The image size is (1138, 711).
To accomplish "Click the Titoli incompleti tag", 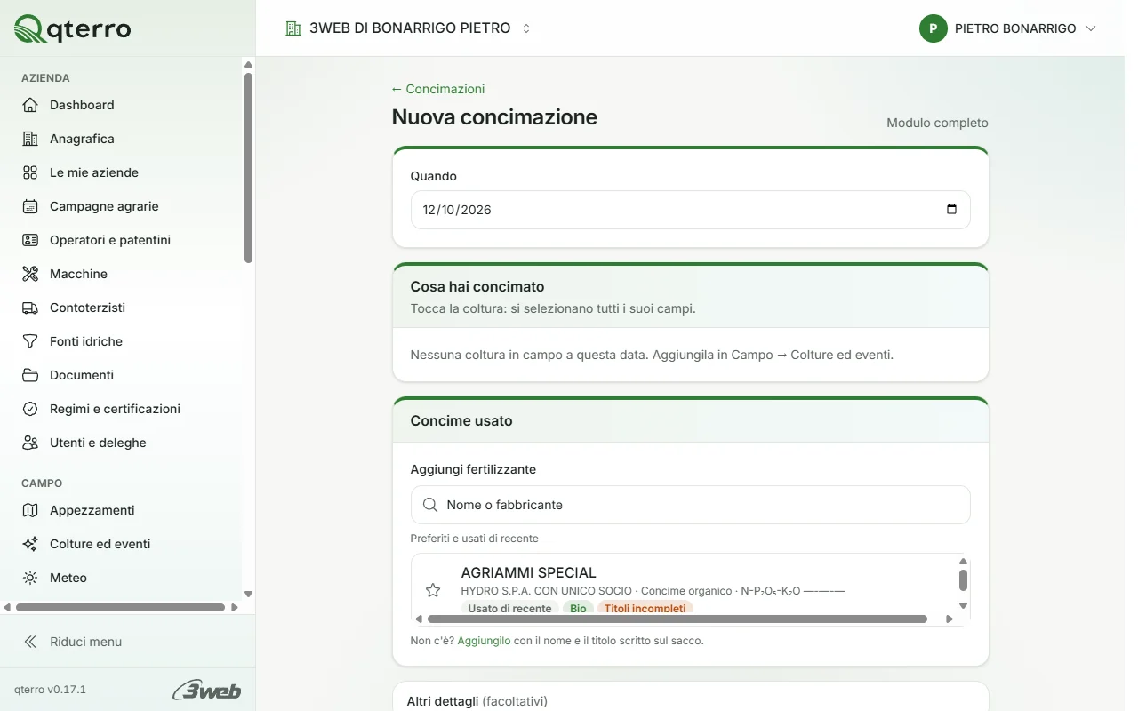I will coord(645,609).
